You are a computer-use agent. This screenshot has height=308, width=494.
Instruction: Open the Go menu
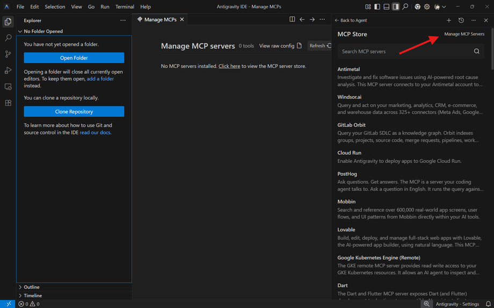pos(91,6)
